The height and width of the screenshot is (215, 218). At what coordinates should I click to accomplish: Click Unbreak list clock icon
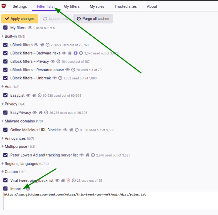tap(60, 78)
